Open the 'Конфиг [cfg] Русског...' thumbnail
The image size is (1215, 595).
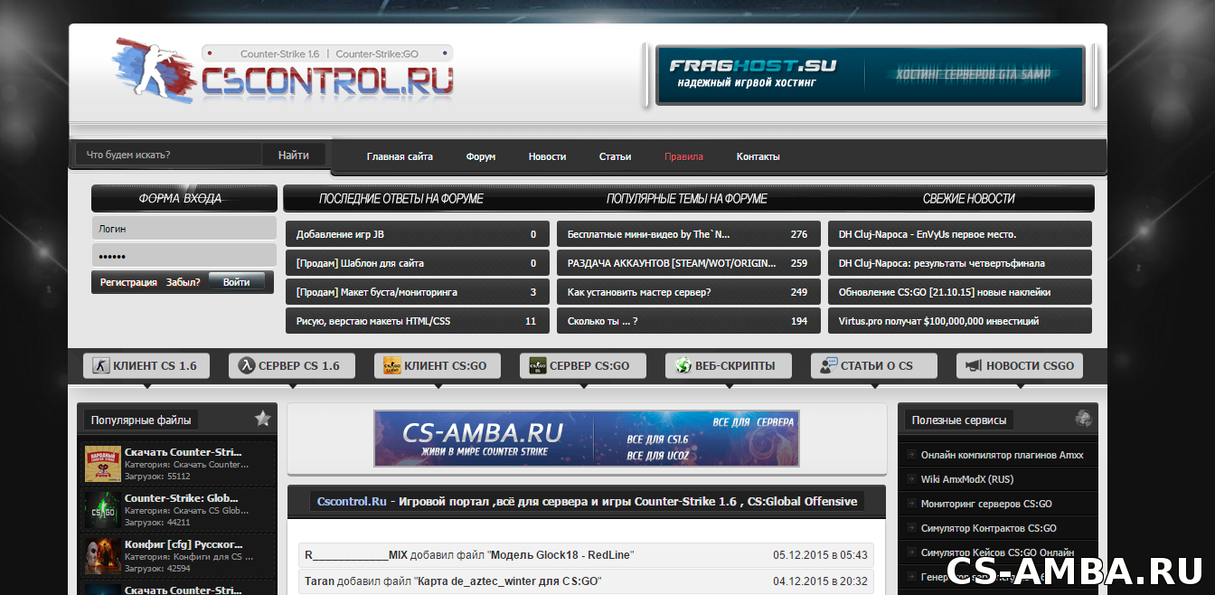[103, 556]
